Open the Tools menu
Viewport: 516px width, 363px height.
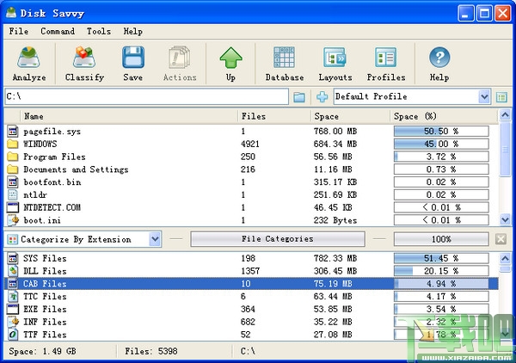[x=98, y=31]
